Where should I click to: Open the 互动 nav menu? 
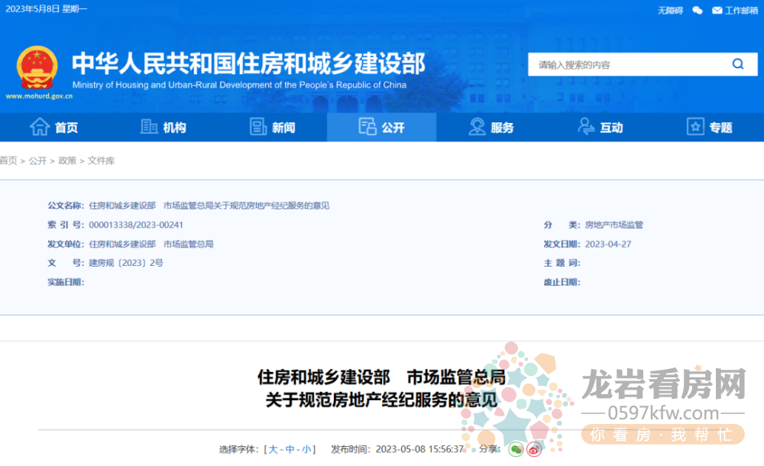pos(600,128)
